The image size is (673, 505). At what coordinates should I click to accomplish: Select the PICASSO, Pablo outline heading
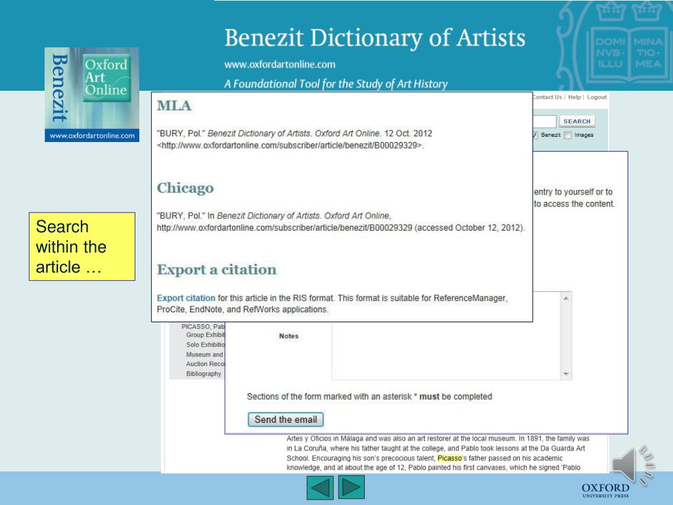point(203,326)
